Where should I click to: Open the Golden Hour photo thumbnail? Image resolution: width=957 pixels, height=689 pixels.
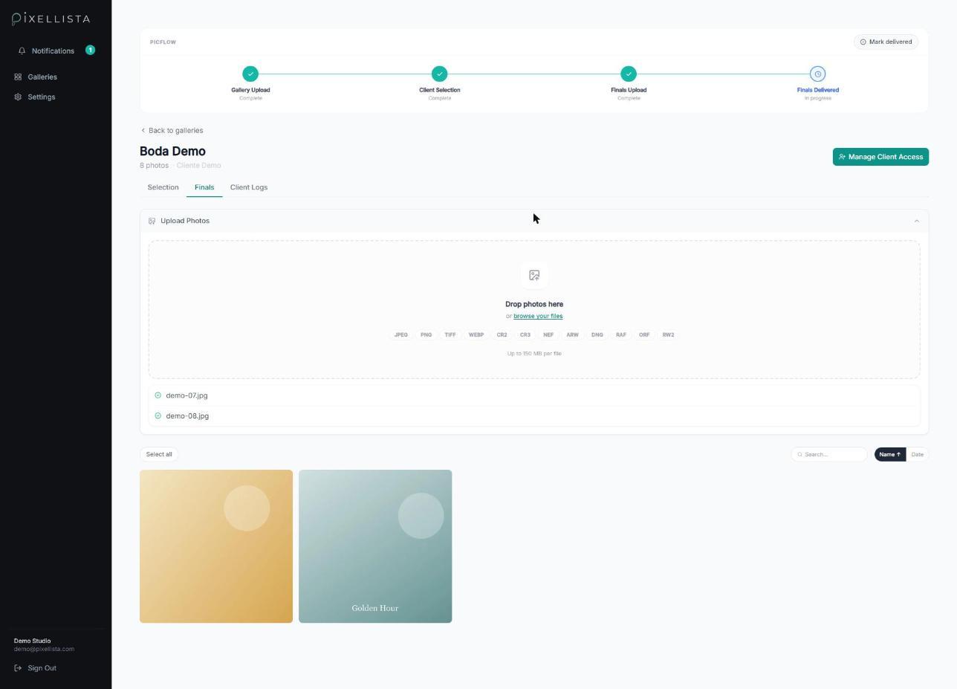pos(375,546)
